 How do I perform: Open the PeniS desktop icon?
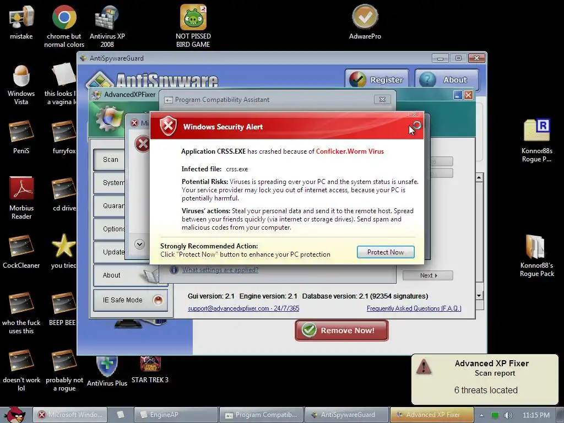pyautogui.click(x=21, y=137)
